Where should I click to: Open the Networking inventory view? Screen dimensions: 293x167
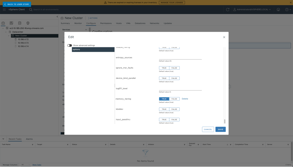click(27, 23)
